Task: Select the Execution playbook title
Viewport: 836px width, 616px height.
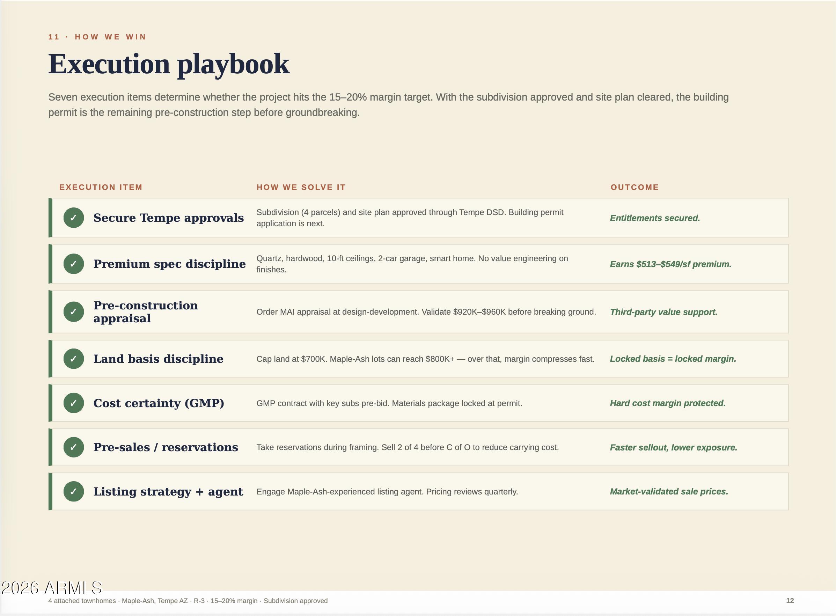Action: [169, 64]
